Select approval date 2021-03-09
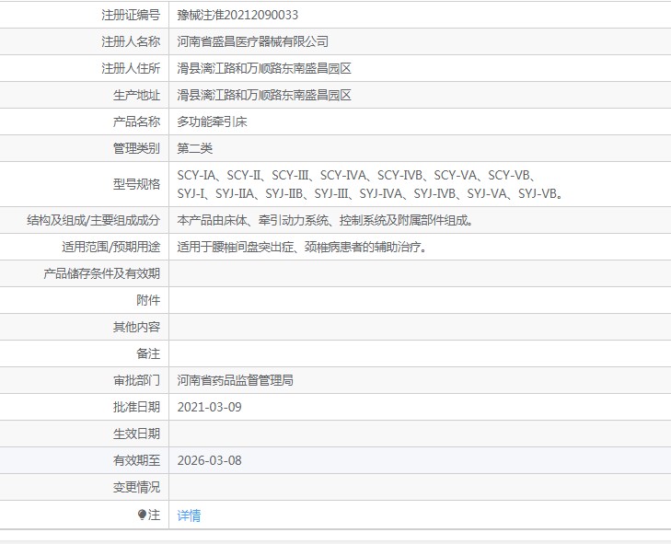Screen dimensions: 671x544 209,407
